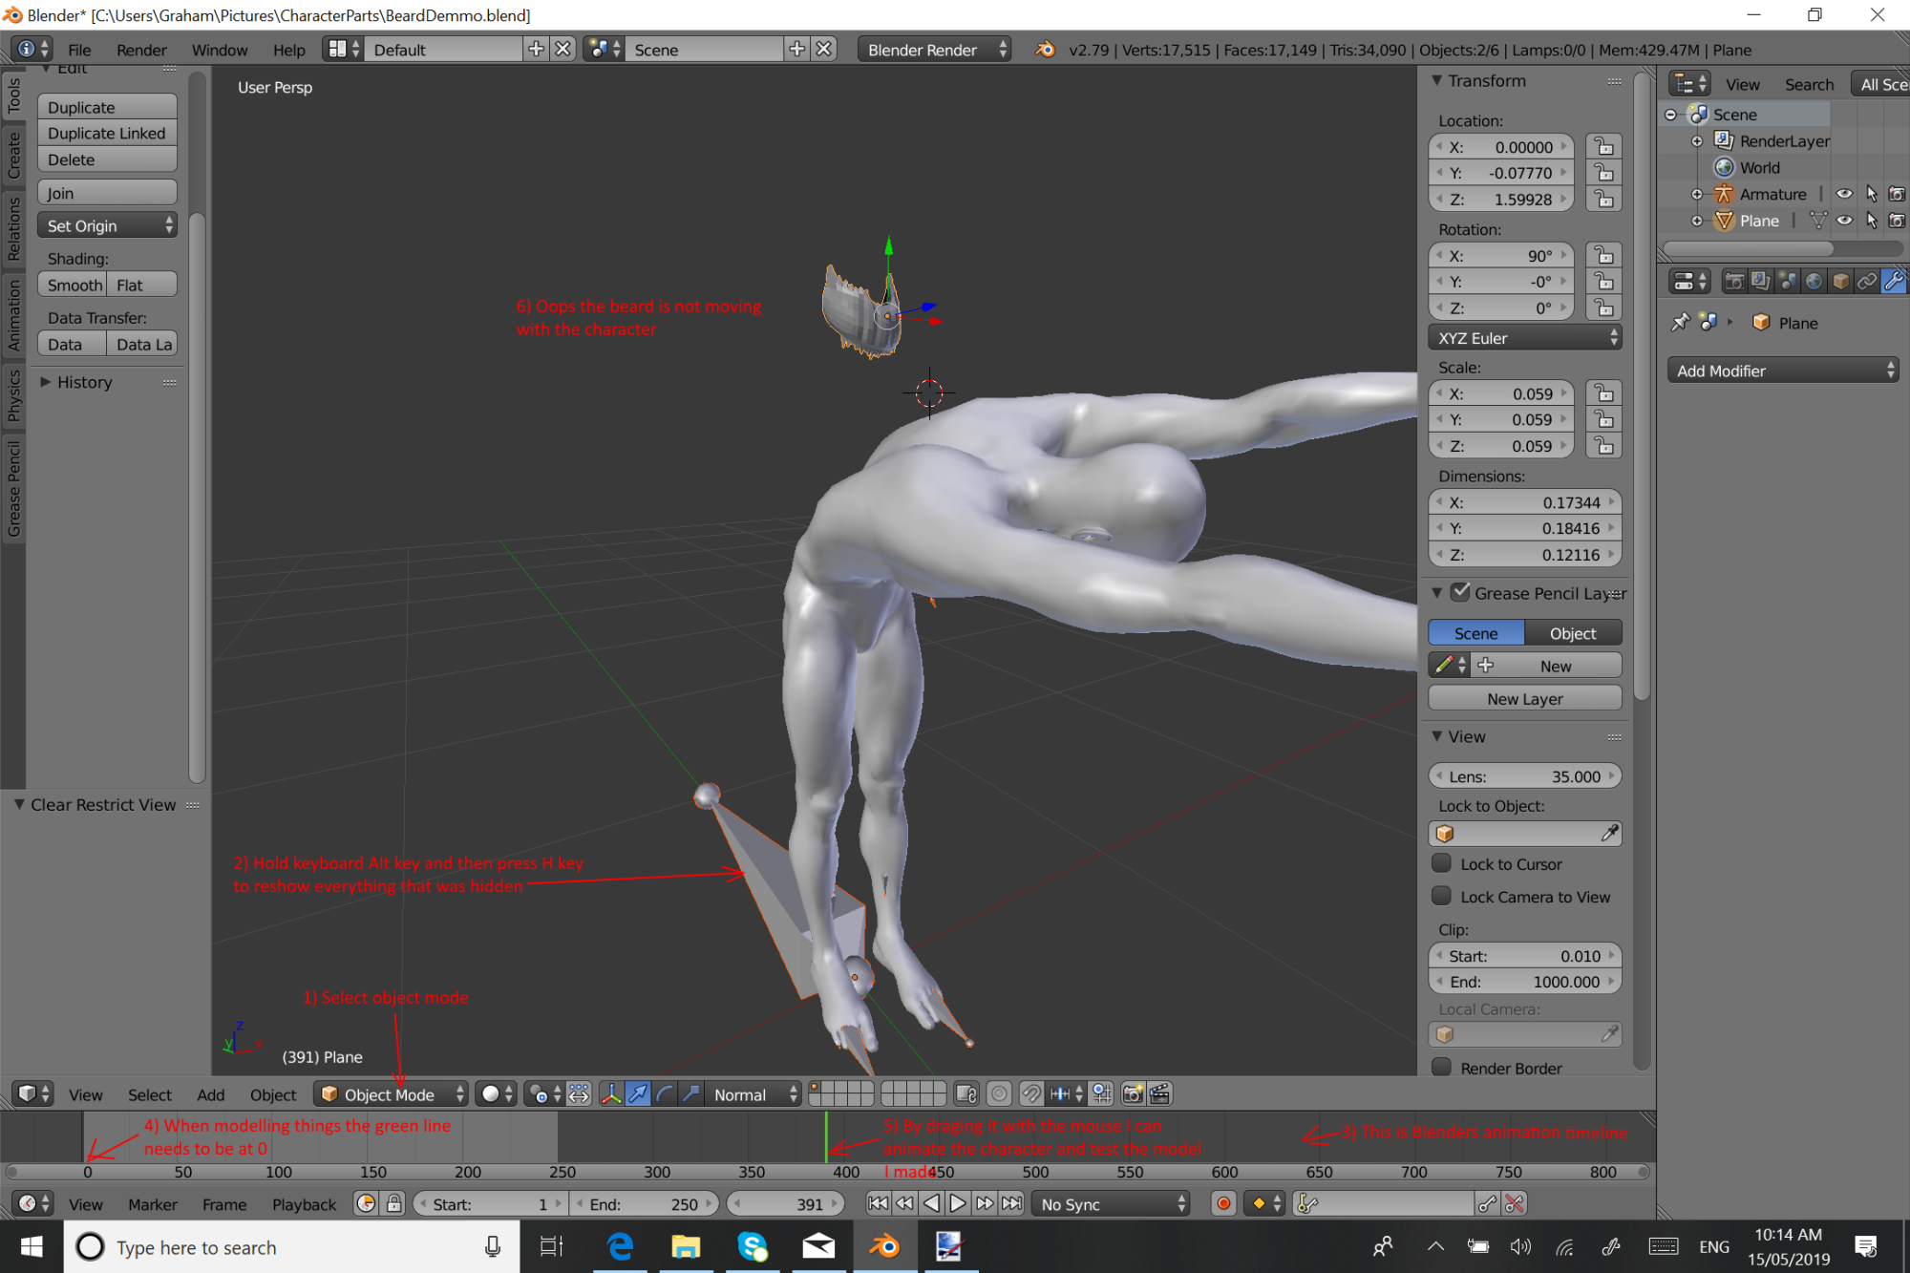Set shading to Smooth

click(73, 285)
